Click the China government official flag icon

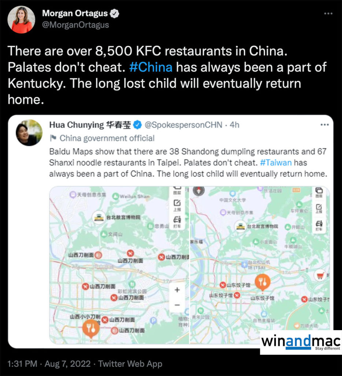click(x=53, y=138)
